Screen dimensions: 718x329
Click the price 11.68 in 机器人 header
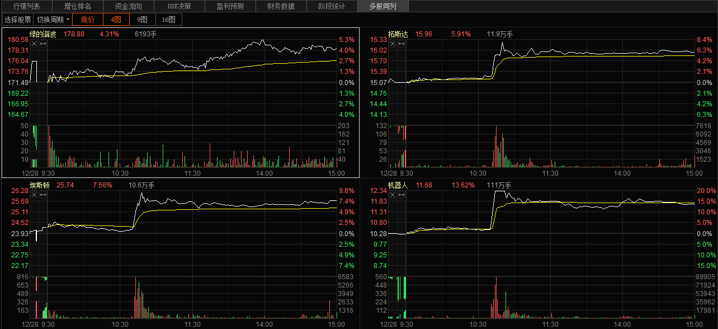point(424,185)
